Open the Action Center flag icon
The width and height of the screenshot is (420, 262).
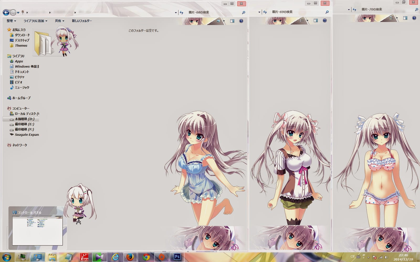(x=374, y=257)
